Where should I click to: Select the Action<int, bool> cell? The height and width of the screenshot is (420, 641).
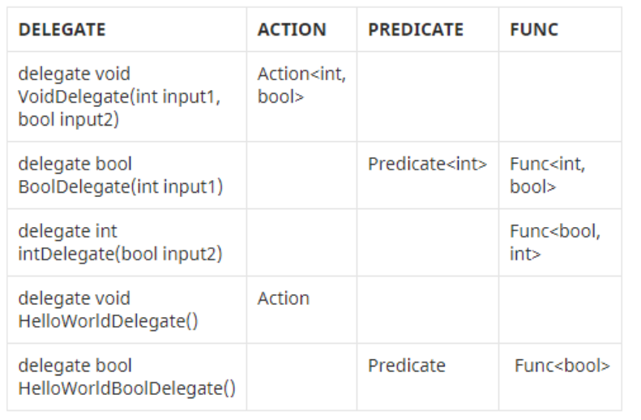(x=301, y=97)
